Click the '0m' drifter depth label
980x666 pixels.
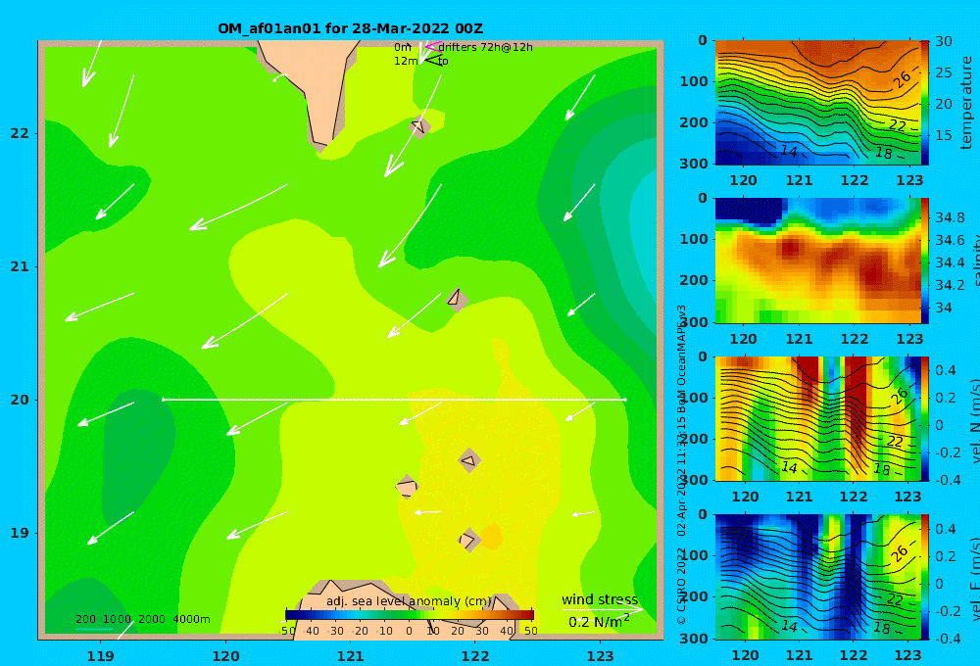pyautogui.click(x=403, y=47)
